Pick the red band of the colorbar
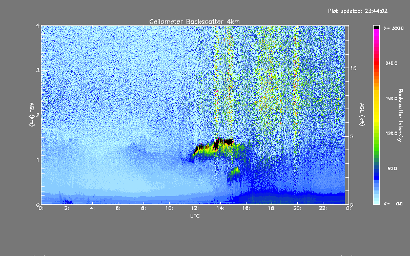The image size is (410, 256). click(376, 64)
